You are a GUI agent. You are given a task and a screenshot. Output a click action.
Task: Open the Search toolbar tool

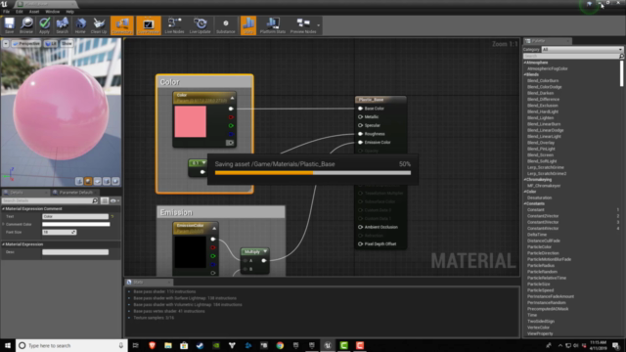[x=62, y=25]
